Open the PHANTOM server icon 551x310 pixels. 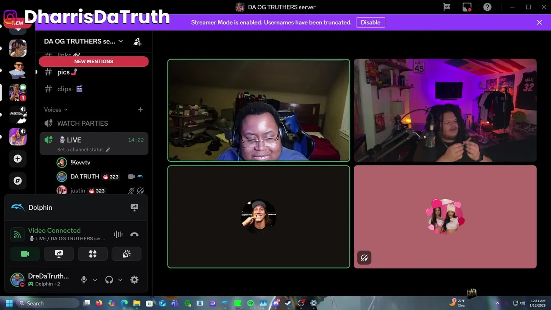18,115
